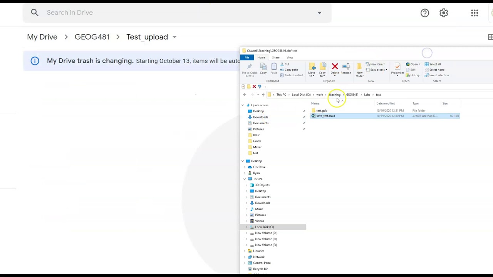
Task: Open the Easy access dropdown
Action: click(376, 70)
